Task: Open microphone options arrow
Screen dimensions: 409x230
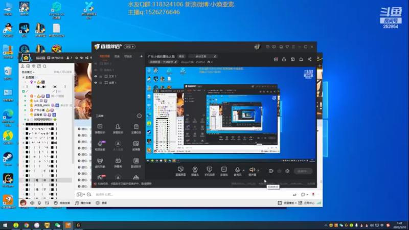Action: [x=244, y=170]
